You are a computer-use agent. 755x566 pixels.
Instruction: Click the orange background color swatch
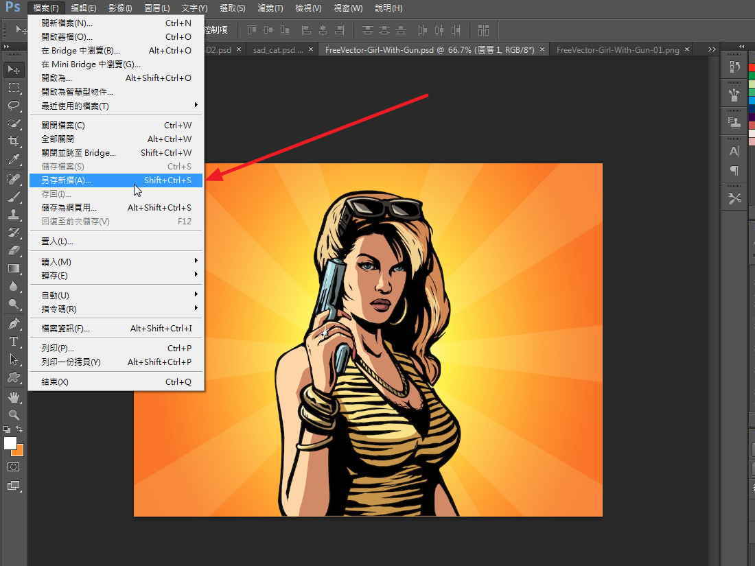click(x=19, y=451)
